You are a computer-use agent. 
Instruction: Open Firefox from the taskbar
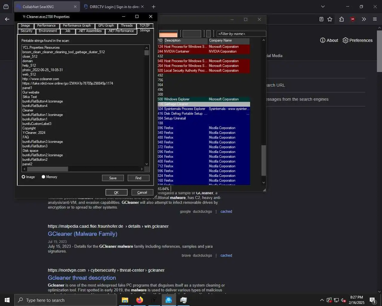tap(139, 300)
